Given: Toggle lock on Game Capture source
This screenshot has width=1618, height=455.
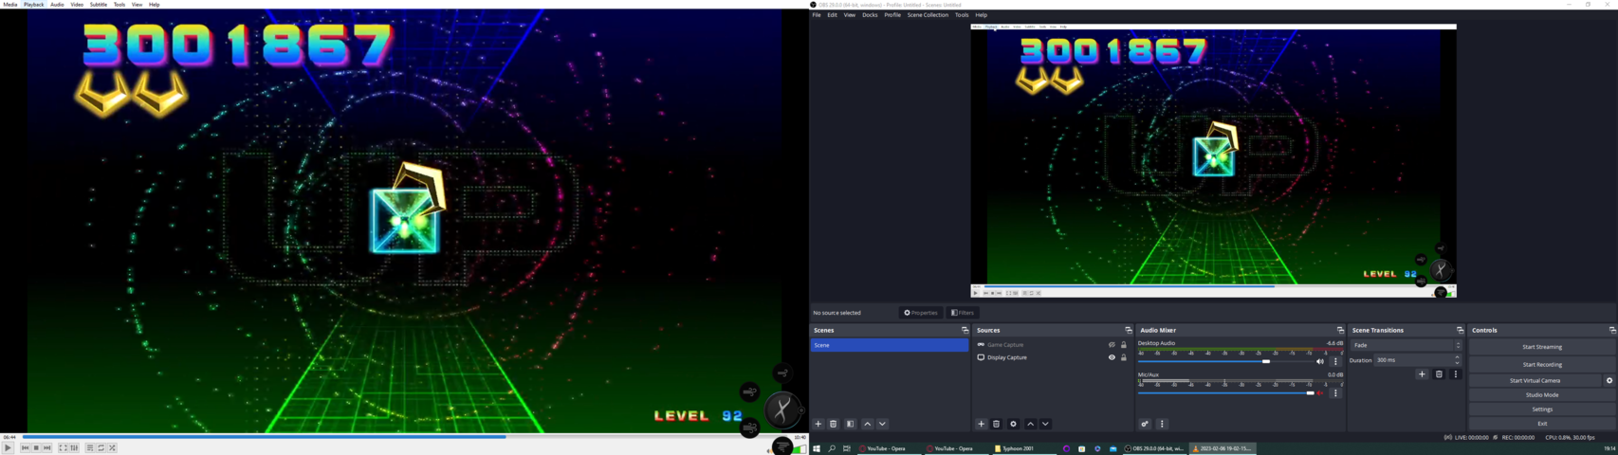Looking at the screenshot, I should click(x=1124, y=345).
